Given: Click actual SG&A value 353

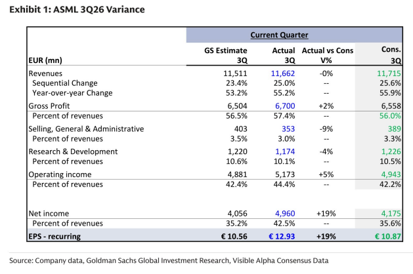Looking at the screenshot, I should click(x=288, y=129).
